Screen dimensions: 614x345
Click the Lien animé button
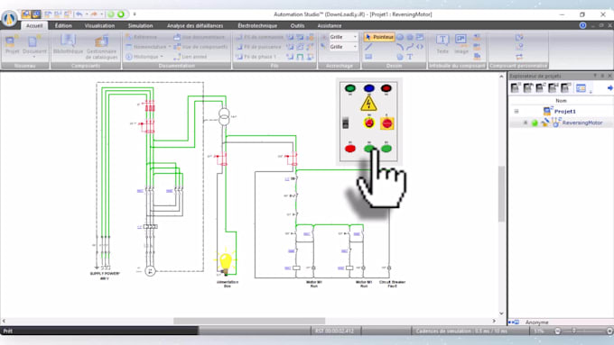pos(190,57)
